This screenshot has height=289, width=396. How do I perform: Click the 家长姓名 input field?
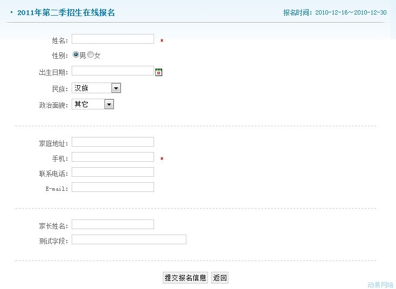[x=113, y=224]
